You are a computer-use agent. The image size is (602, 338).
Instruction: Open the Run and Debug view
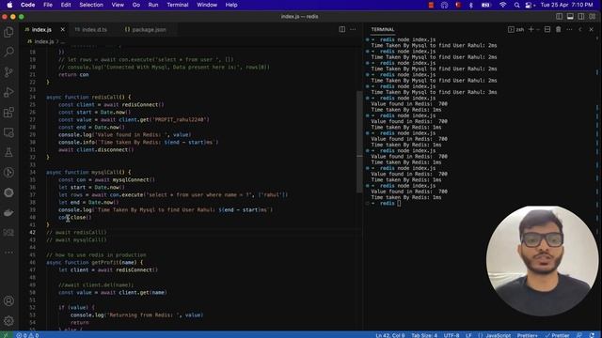pyautogui.click(x=8, y=92)
